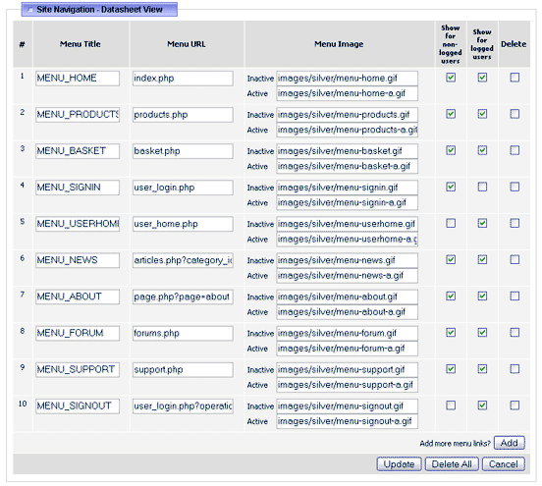Tick Delete checkbox for MENU_FORUM row
Screen dimensions: 542x486
[515, 333]
